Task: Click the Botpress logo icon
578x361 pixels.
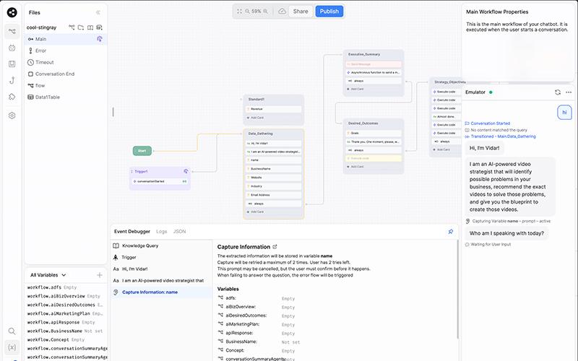Action: click(x=12, y=12)
